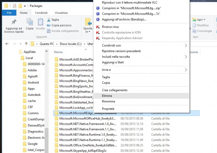Select Elimina from the context menu
Screen dimensions: 217x153
point(107,96)
